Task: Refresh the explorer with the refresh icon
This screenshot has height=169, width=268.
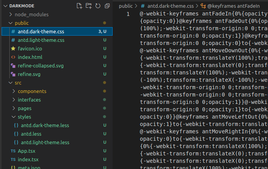Action: tap(98, 6)
